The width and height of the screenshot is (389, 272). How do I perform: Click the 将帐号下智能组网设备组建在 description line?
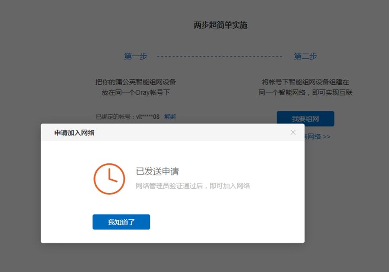(306, 82)
